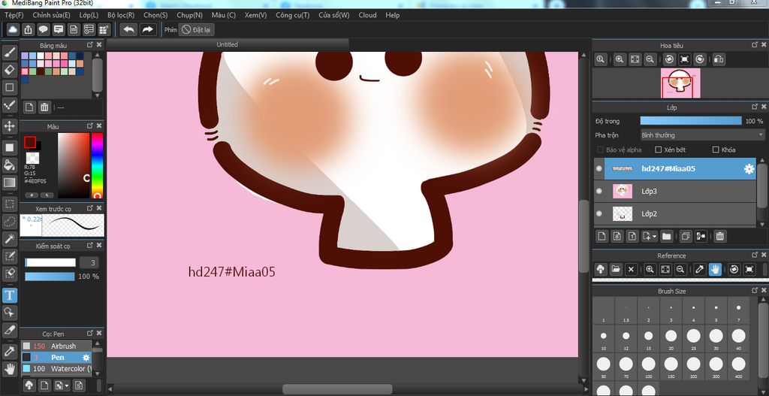Select the Select Pen tool
This screenshot has height=396, width=769.
coord(9,256)
